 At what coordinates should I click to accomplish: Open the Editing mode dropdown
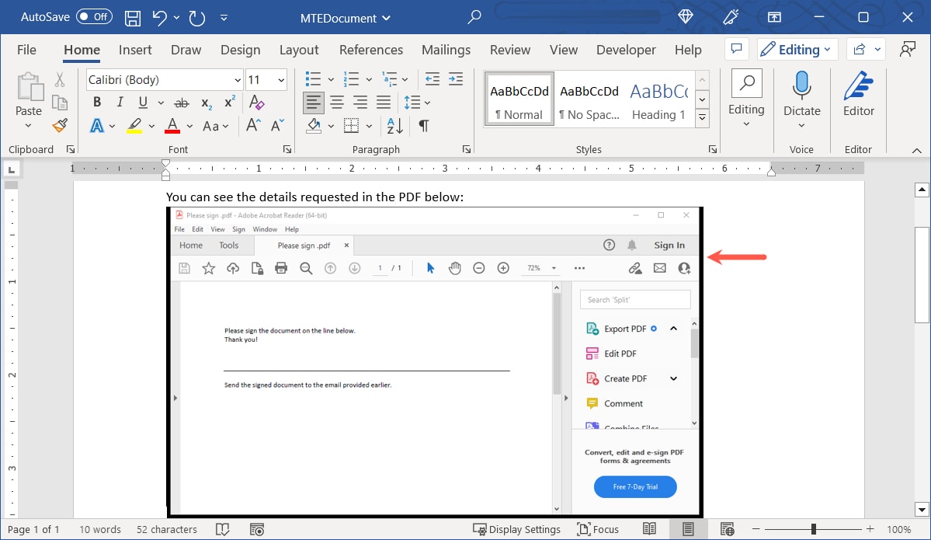tap(797, 49)
